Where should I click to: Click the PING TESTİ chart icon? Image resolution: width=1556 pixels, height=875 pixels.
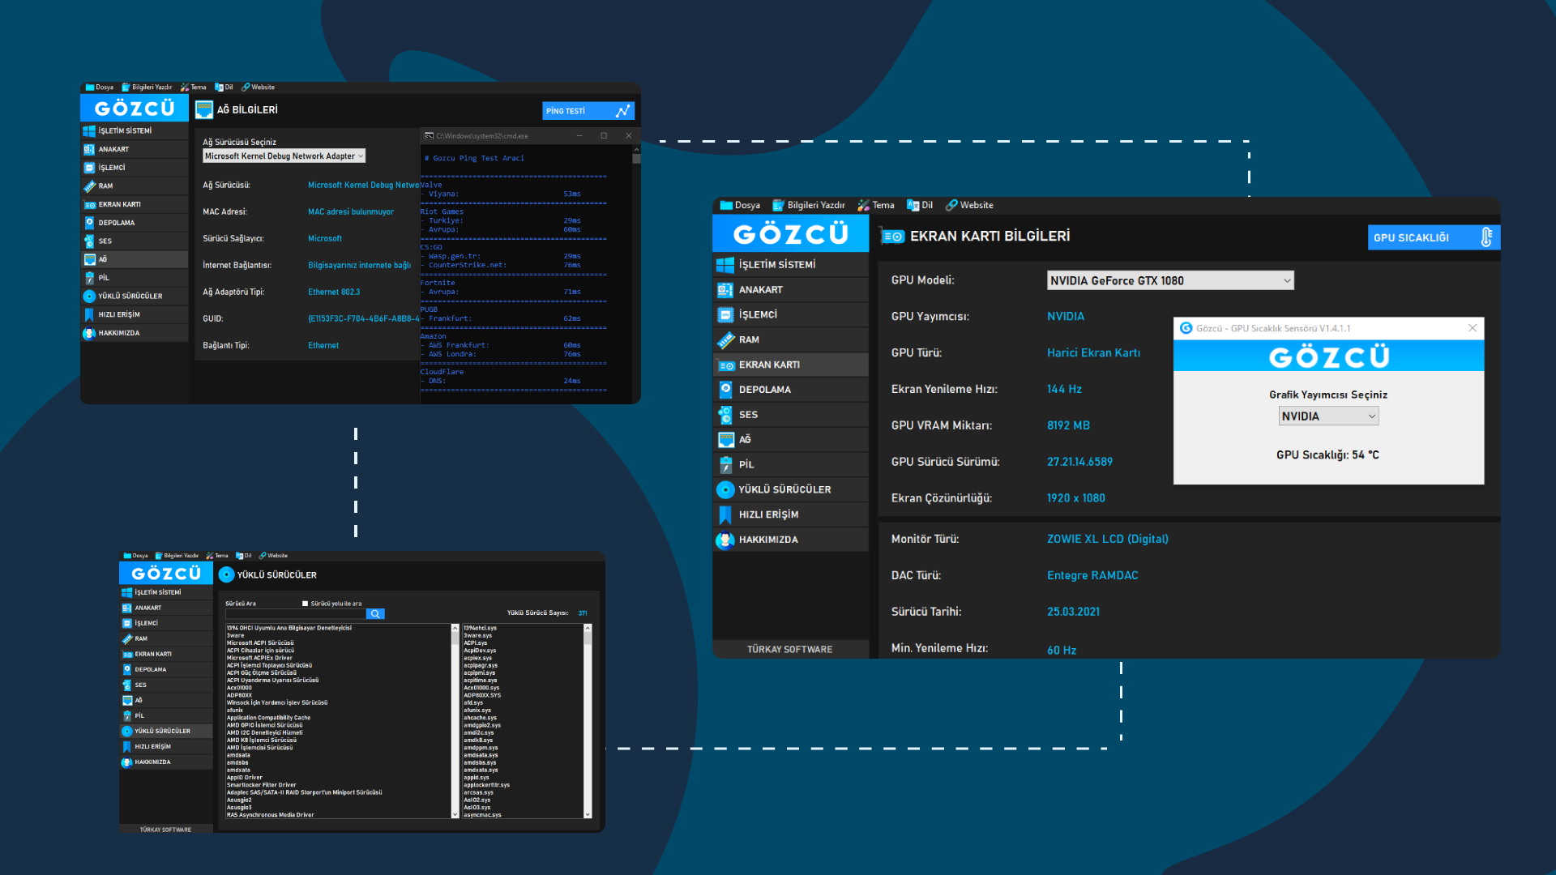(622, 111)
